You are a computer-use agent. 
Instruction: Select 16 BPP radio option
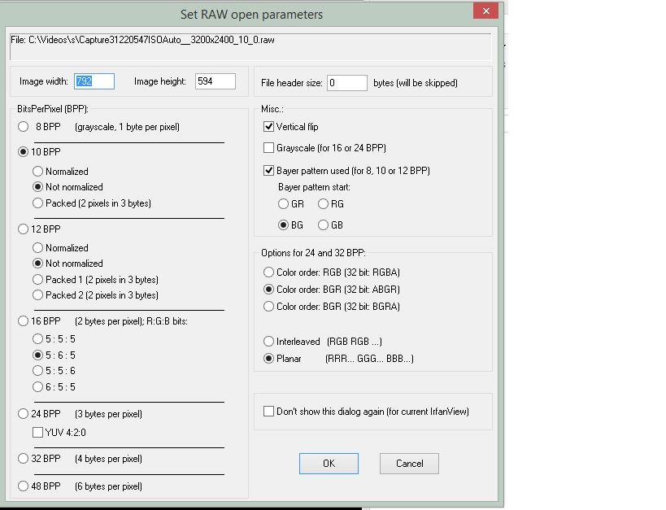click(x=24, y=321)
